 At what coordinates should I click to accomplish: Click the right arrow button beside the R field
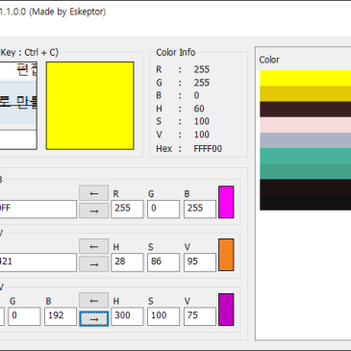point(93,211)
